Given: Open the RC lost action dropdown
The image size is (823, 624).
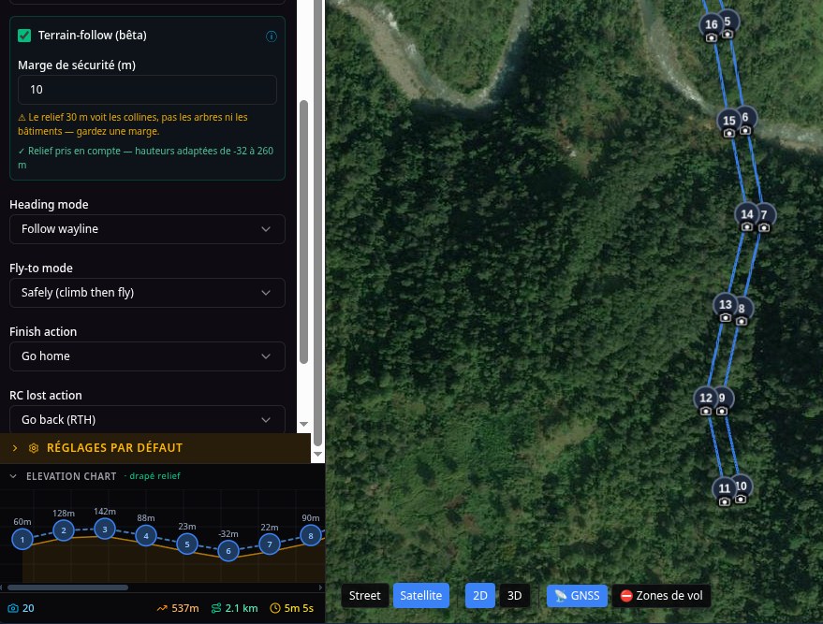Looking at the screenshot, I should (x=147, y=419).
